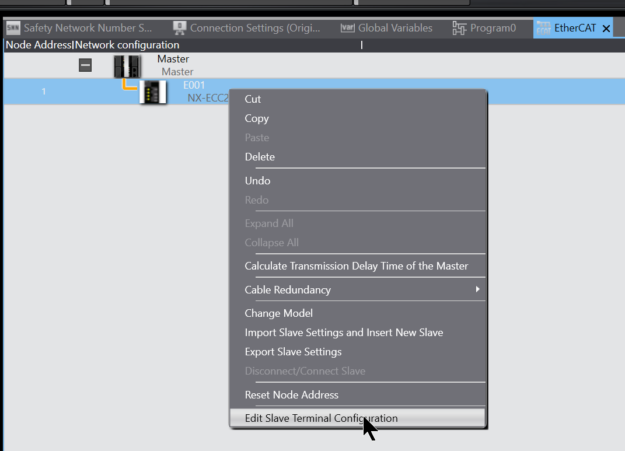The image size is (625, 451).
Task: Select the NX-ECC slave device icon
Action: pos(153,92)
